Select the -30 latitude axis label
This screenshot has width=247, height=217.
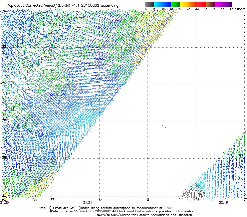(x=3, y=196)
